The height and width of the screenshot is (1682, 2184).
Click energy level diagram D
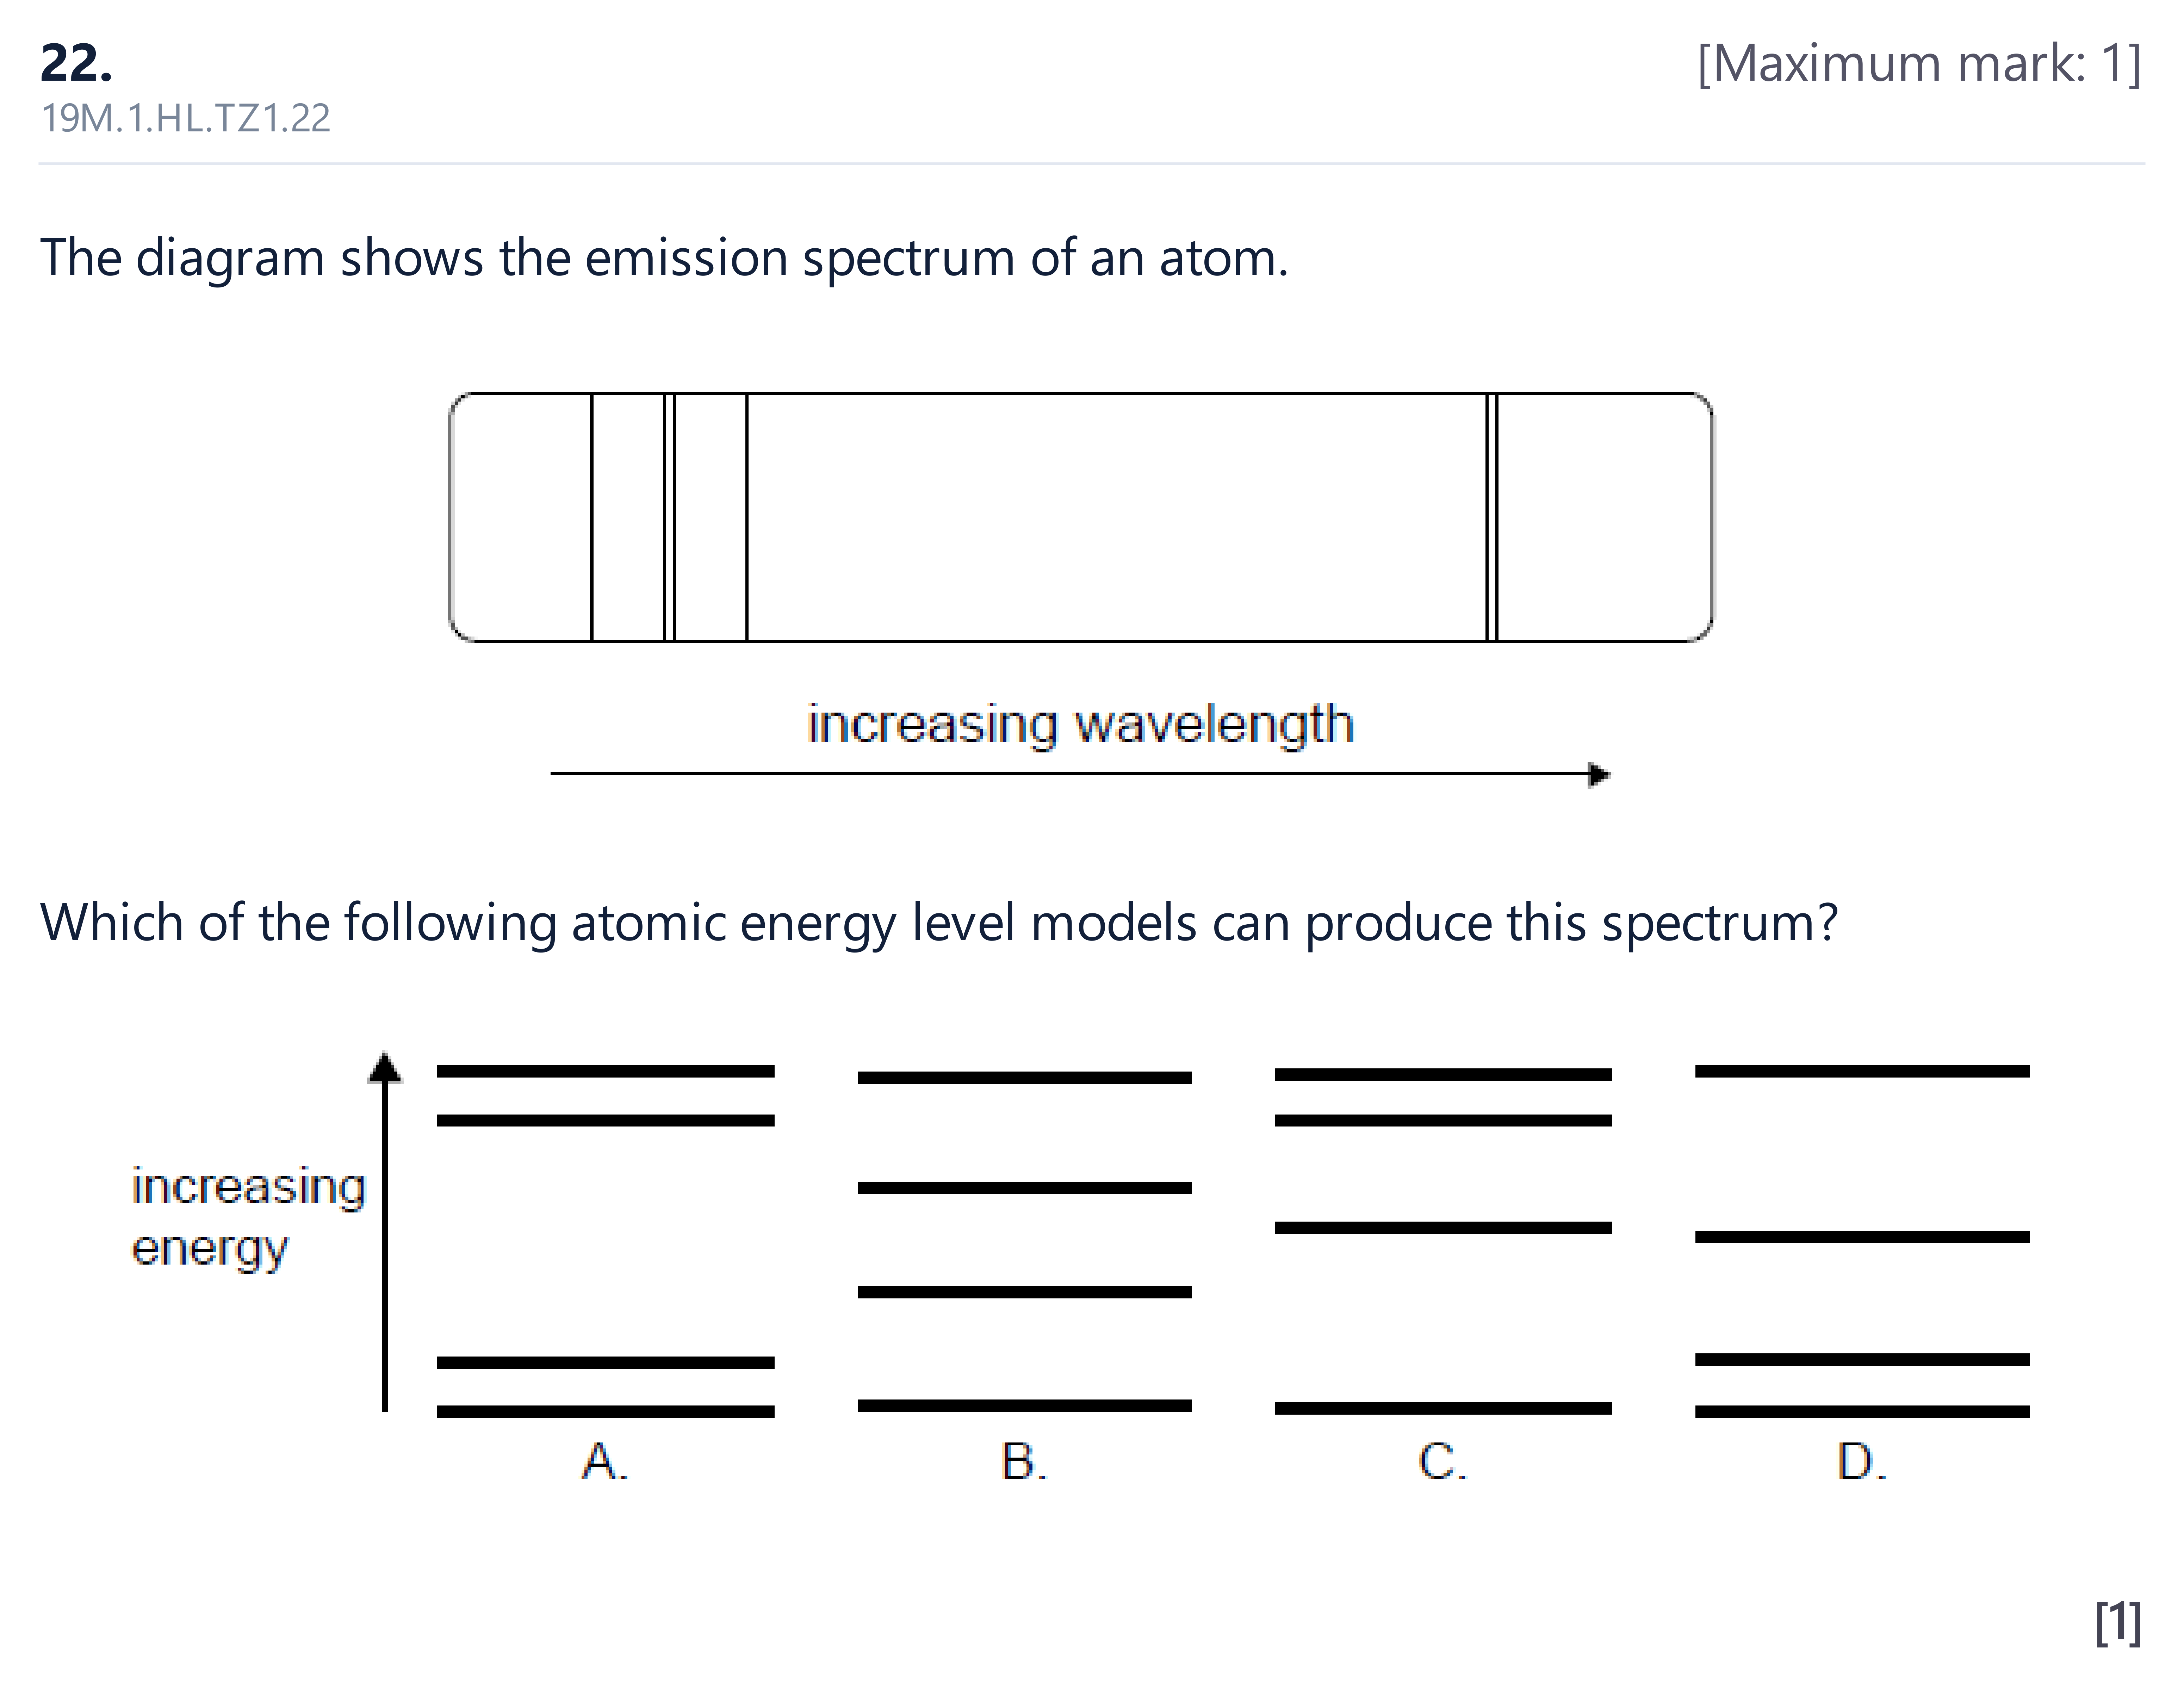(1862, 1241)
